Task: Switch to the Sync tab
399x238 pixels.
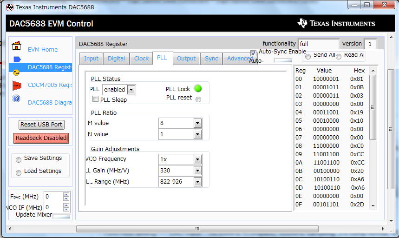Action: pyautogui.click(x=211, y=59)
